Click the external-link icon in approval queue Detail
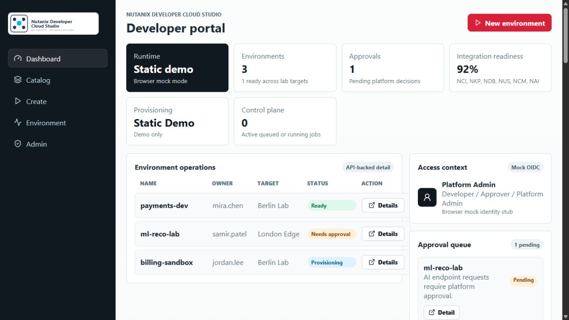Viewport: 569px width, 320px height. click(x=432, y=312)
